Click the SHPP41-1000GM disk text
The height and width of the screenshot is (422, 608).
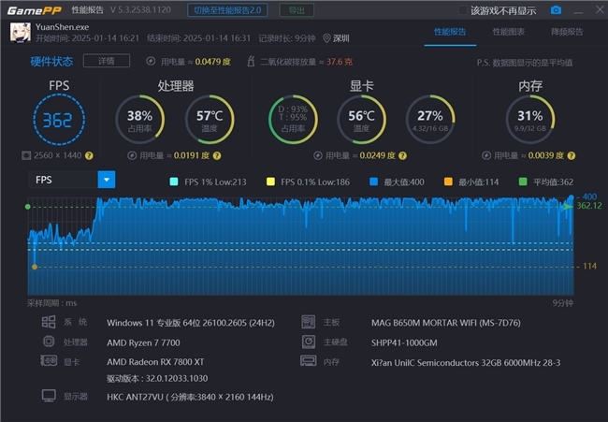click(x=404, y=342)
